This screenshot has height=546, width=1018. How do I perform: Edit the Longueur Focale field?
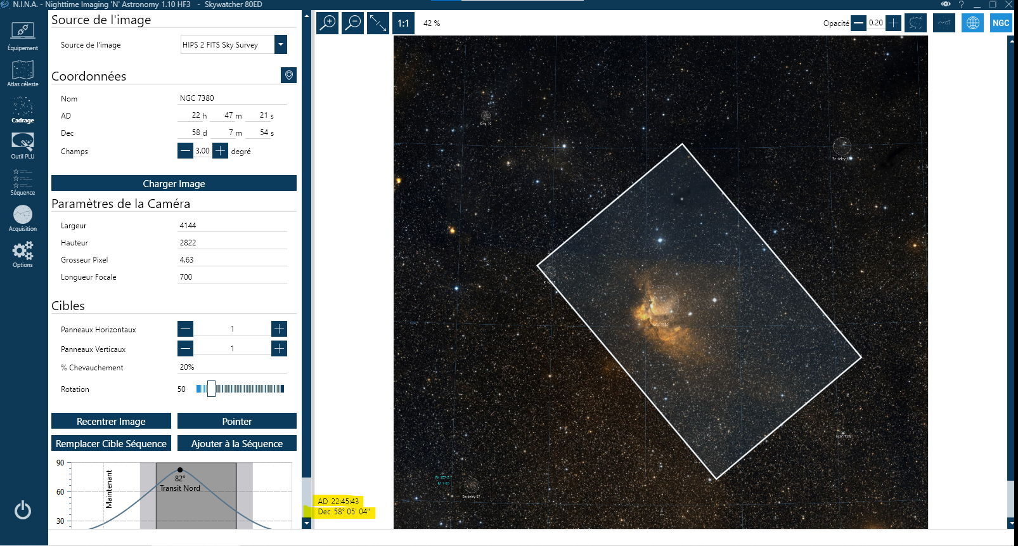tap(233, 277)
